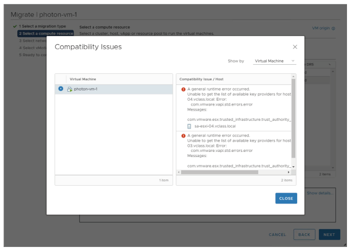The height and width of the screenshot is (251, 351).
Task: Click BACK in the Migrate wizard
Action: click(304, 234)
